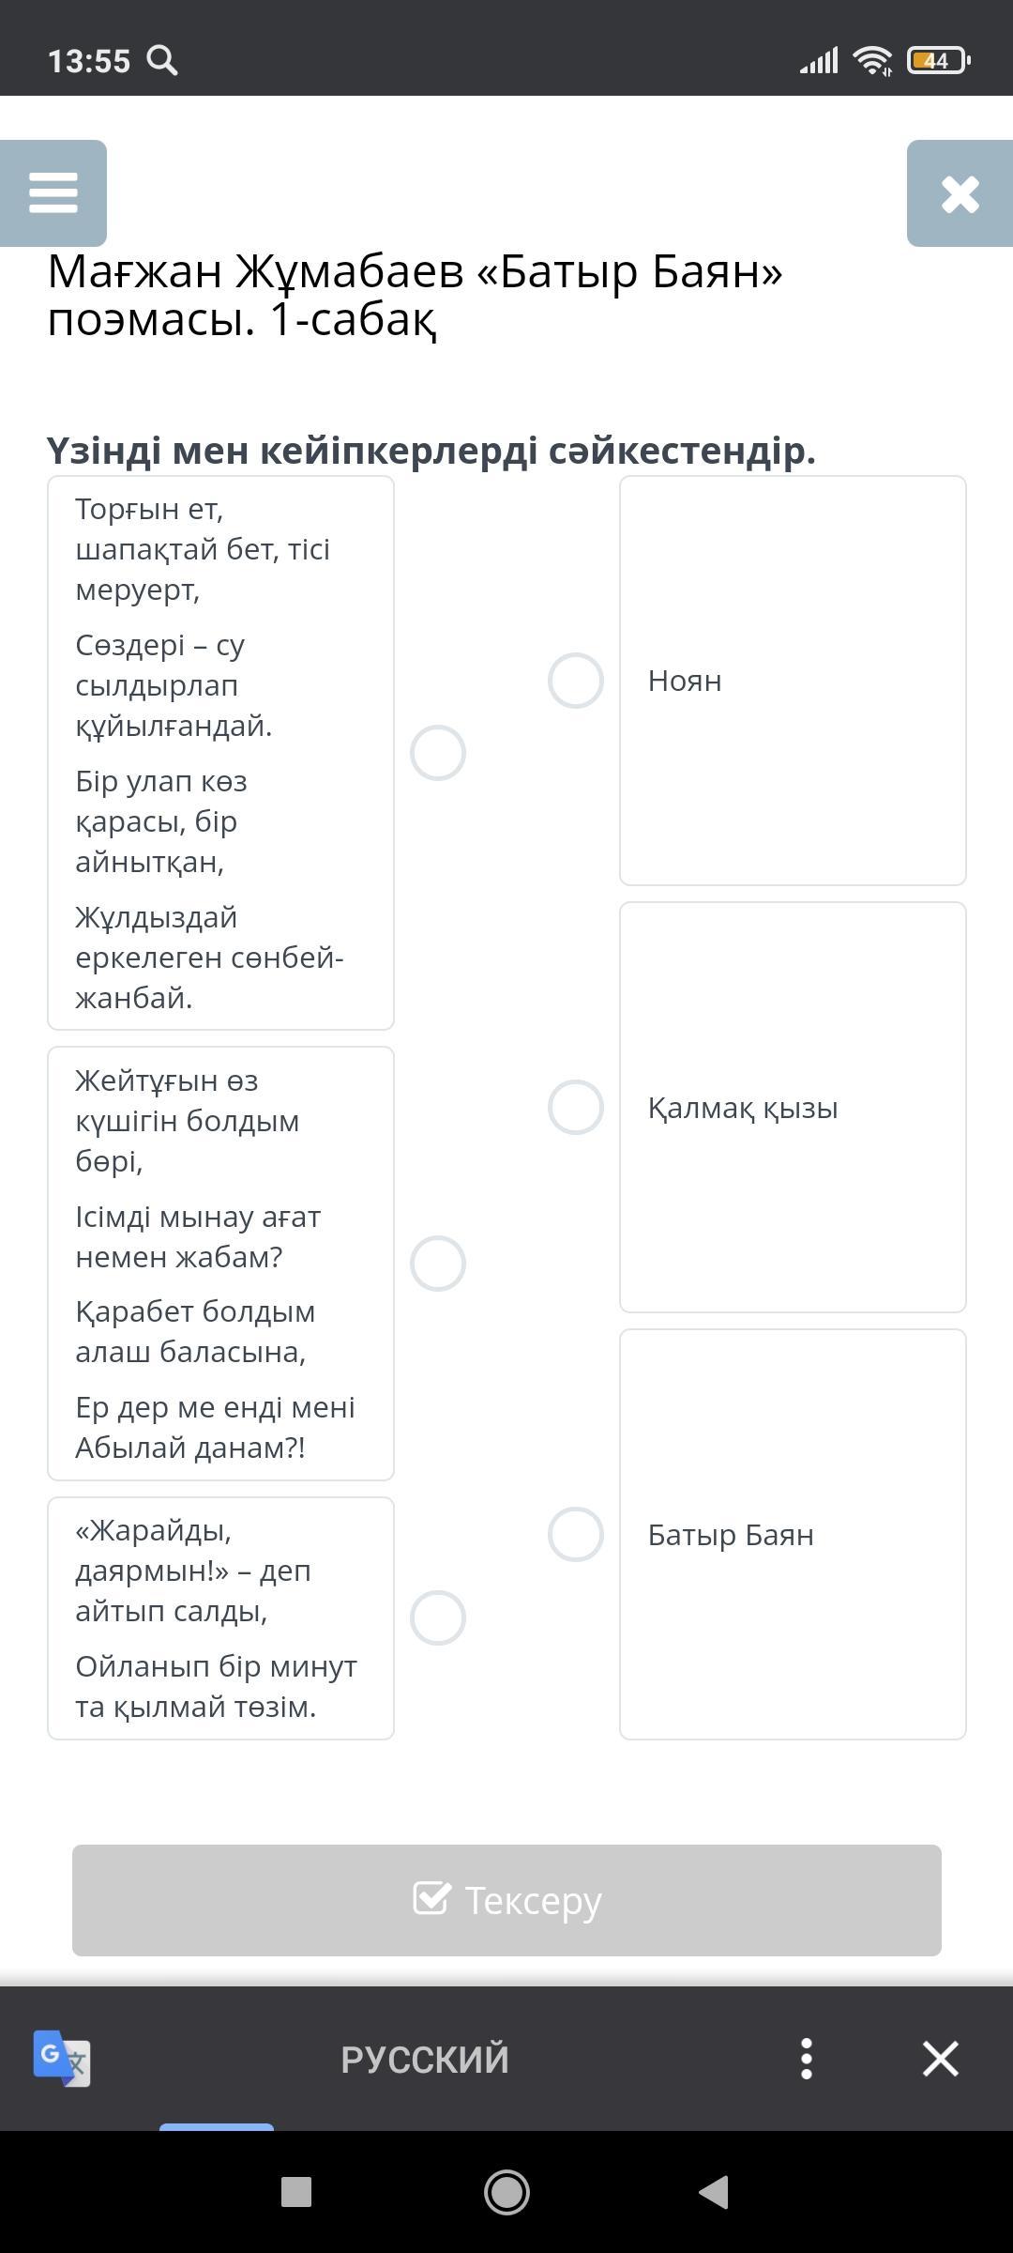
Task: Dismiss the translate bar
Action: pyautogui.click(x=940, y=2059)
